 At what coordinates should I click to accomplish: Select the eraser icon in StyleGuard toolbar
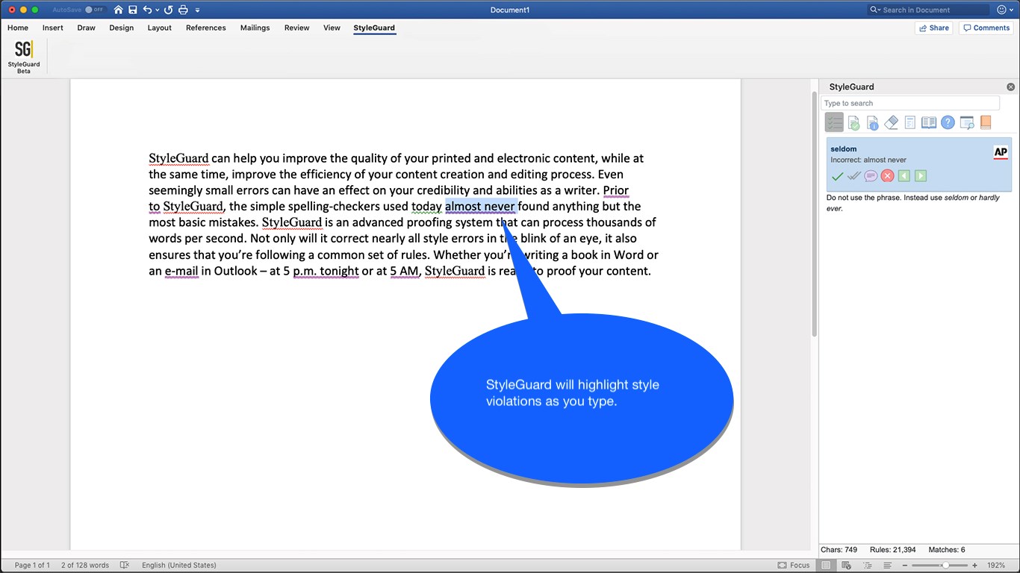pyautogui.click(x=891, y=122)
